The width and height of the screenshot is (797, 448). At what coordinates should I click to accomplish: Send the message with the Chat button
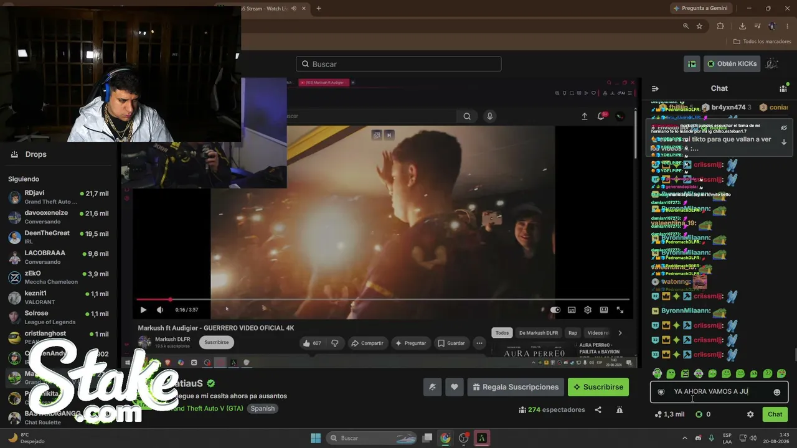click(x=775, y=414)
